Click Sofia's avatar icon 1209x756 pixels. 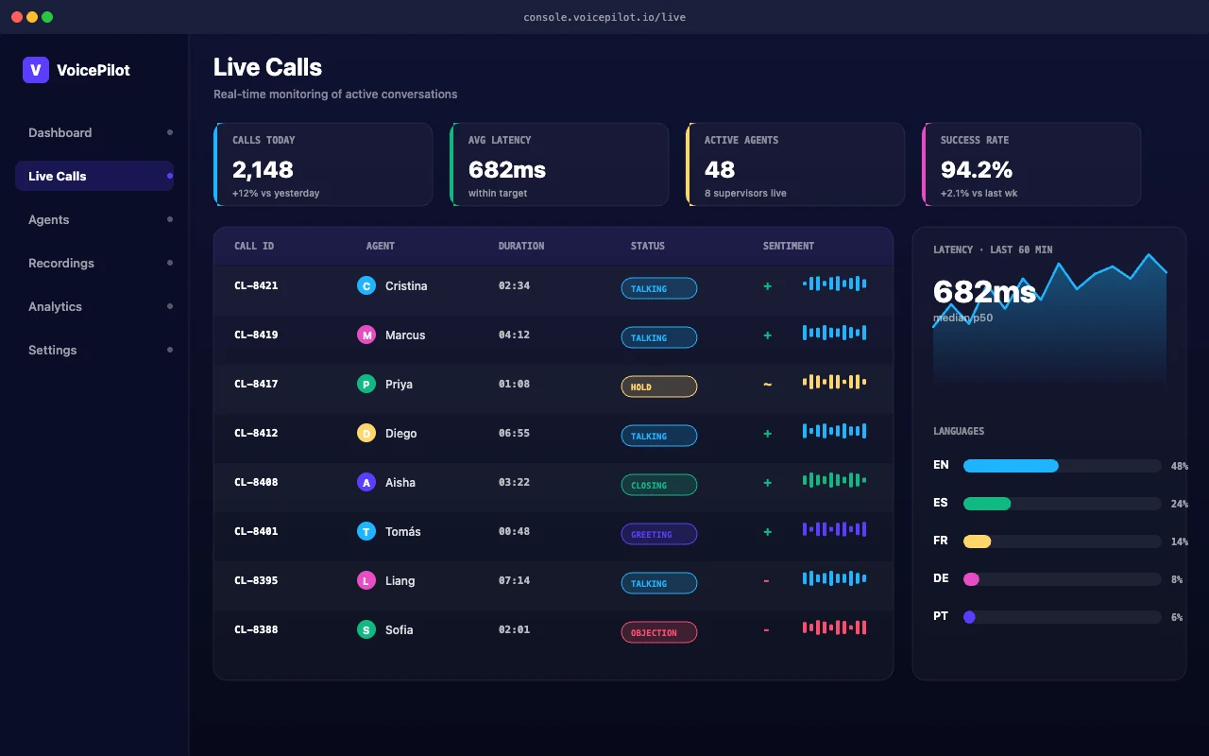(366, 629)
